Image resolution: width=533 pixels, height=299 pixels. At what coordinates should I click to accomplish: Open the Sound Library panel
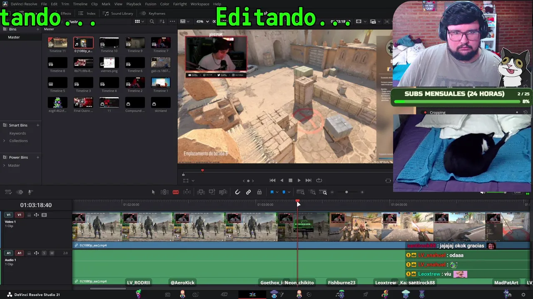(x=118, y=13)
